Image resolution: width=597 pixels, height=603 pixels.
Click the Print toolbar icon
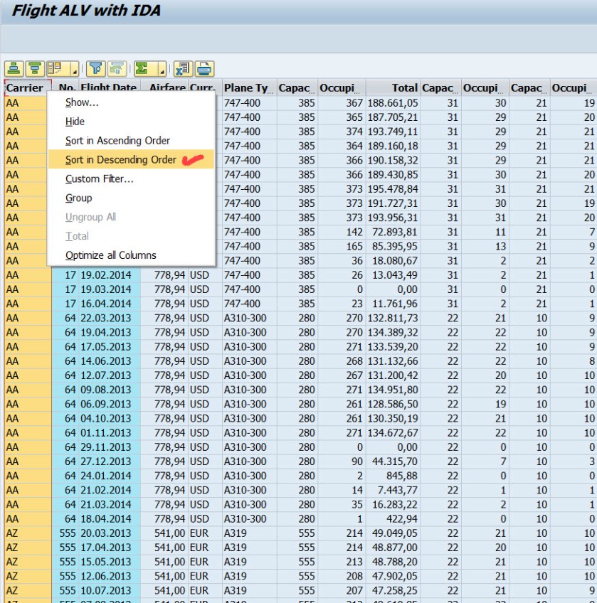(204, 68)
